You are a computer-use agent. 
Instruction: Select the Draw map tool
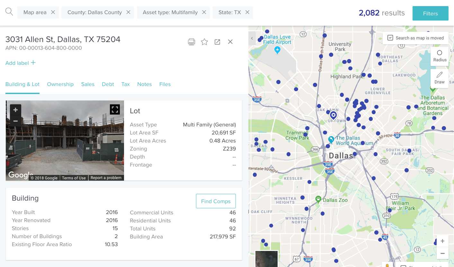pyautogui.click(x=440, y=78)
